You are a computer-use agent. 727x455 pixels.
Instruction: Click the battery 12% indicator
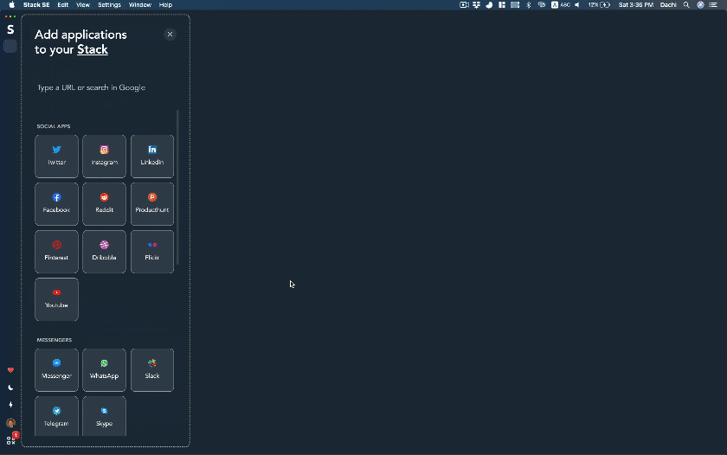599,4
